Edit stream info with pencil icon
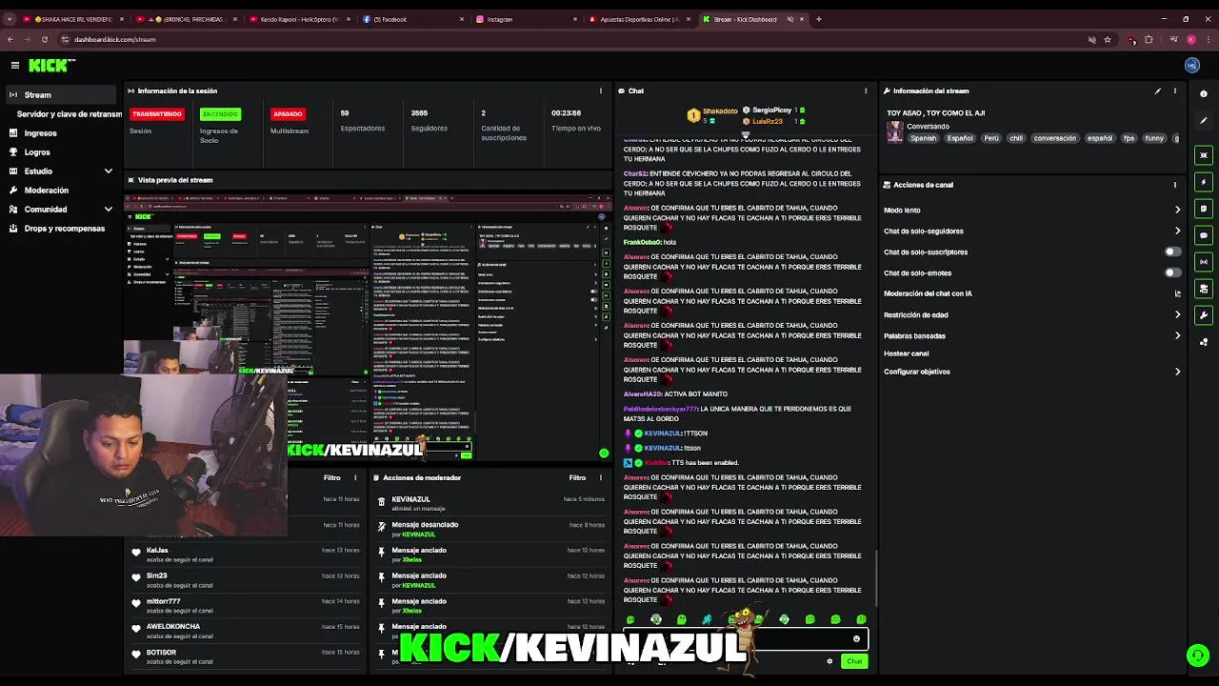The image size is (1219, 686). pos(1158,91)
